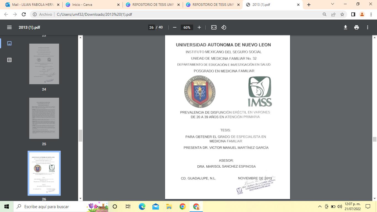Image resolution: width=377 pixels, height=212 pixels.
Task: Open notification center
Action: coord(368,206)
